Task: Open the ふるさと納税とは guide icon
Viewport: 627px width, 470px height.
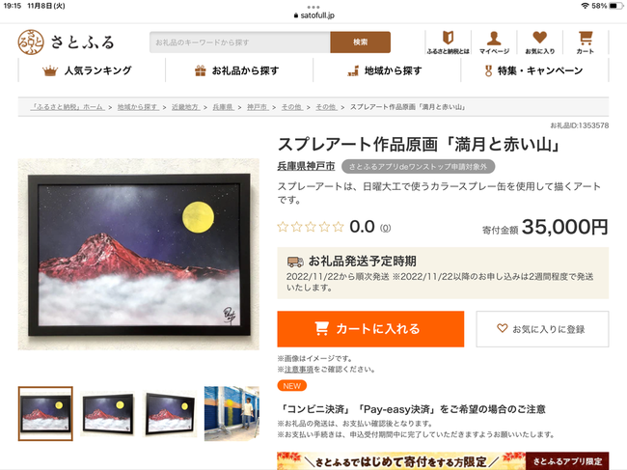Action: coord(448,41)
